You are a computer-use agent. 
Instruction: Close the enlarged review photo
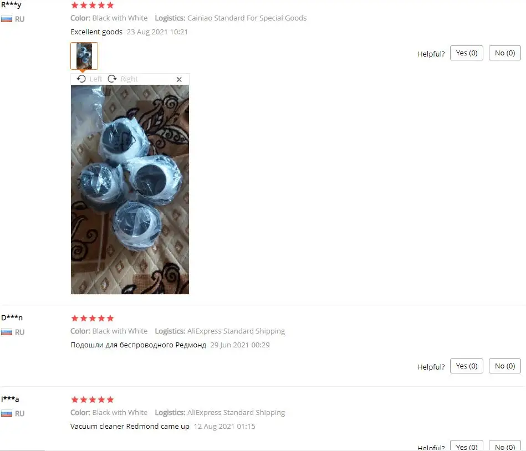[x=179, y=79]
